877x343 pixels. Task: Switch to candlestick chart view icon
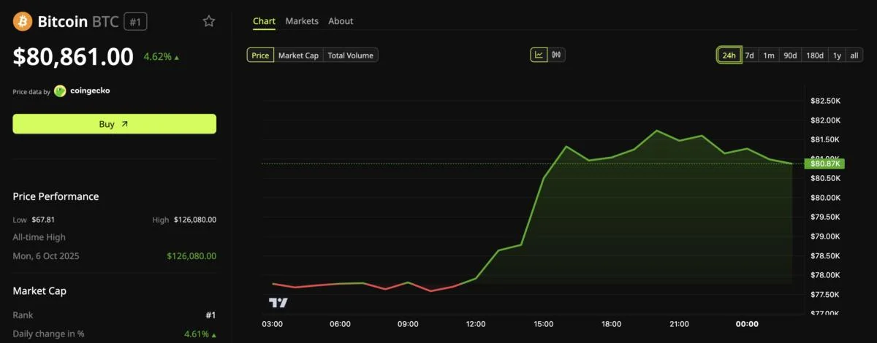556,55
